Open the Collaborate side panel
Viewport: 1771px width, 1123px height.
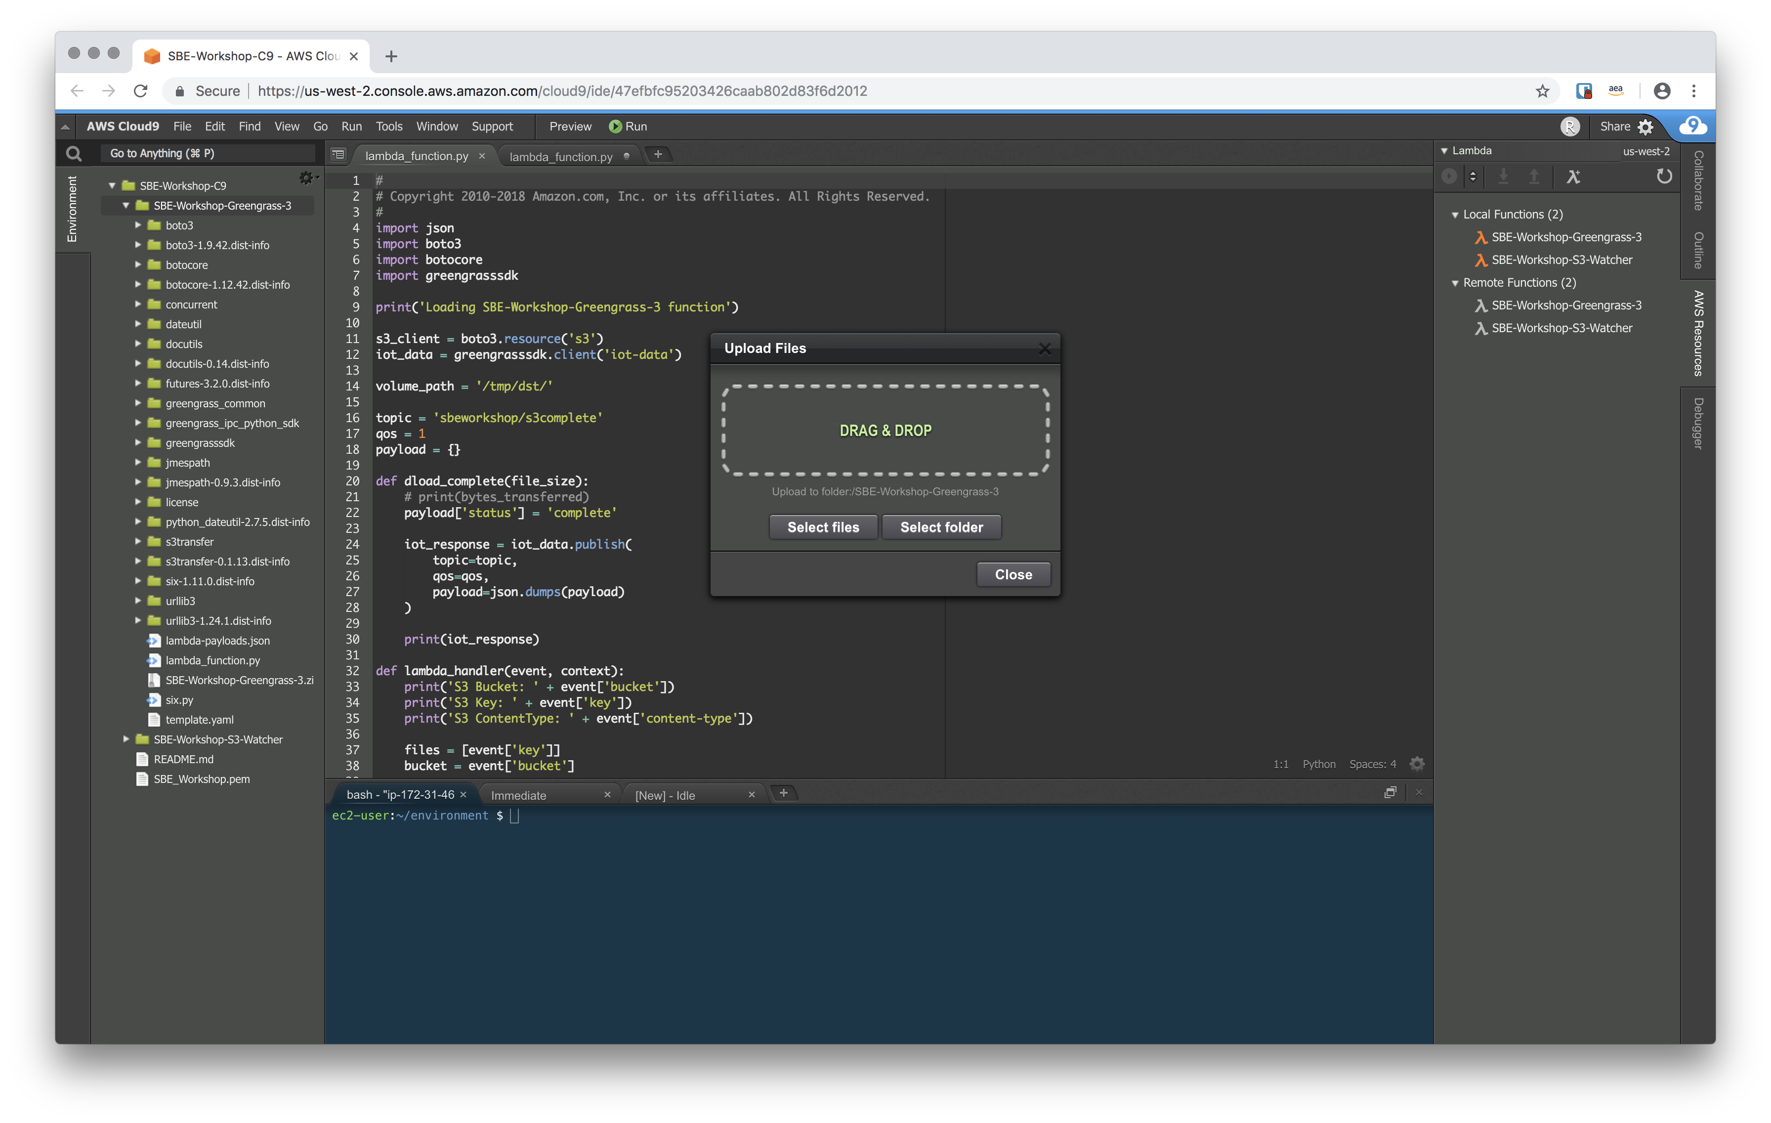pos(1698,180)
